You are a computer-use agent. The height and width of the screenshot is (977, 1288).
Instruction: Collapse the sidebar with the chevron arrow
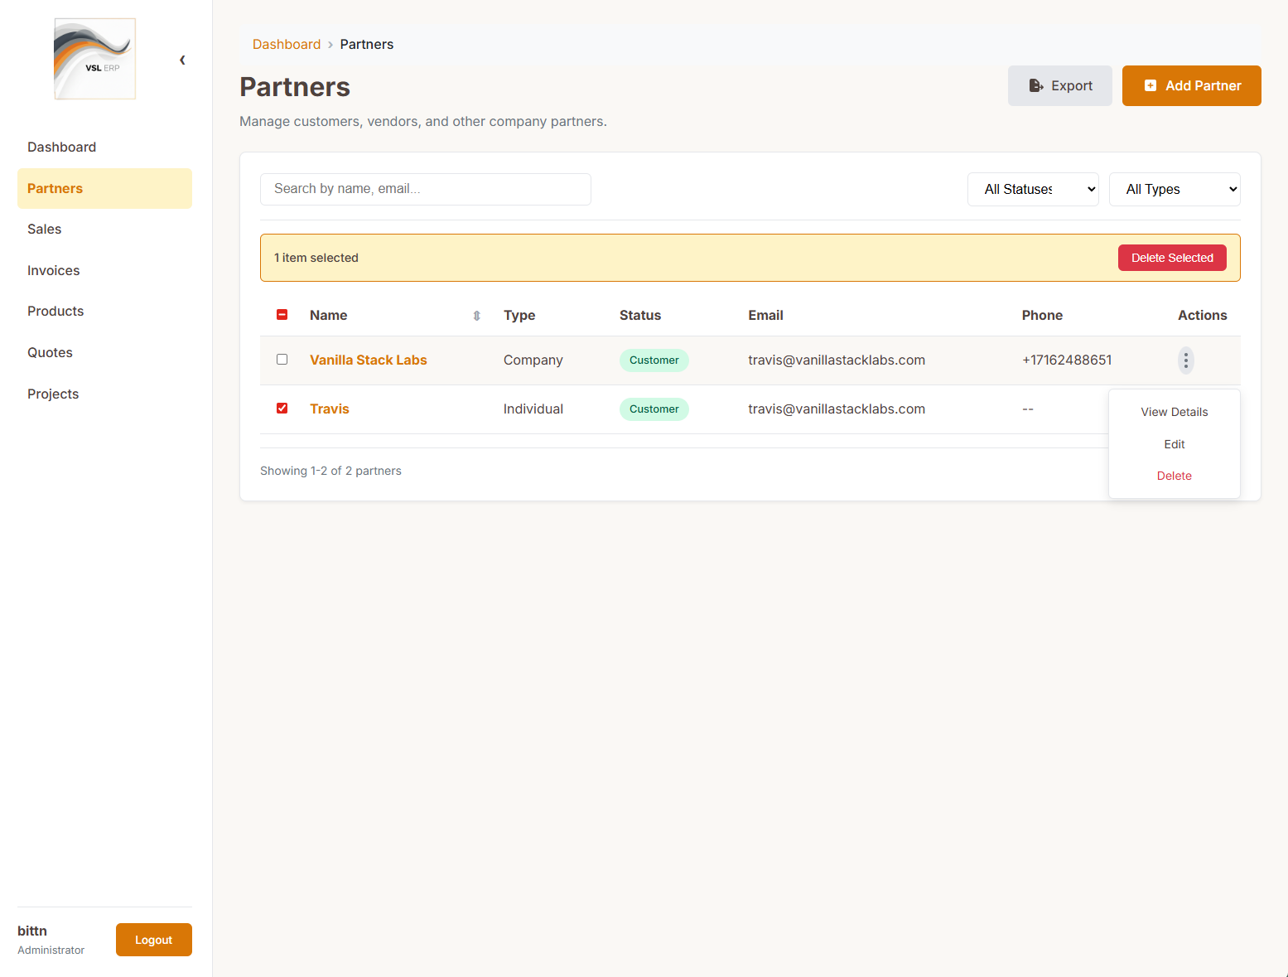182,60
